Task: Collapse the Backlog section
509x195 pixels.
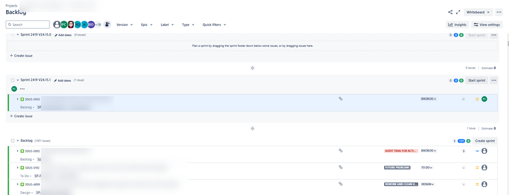Action: 18,141
